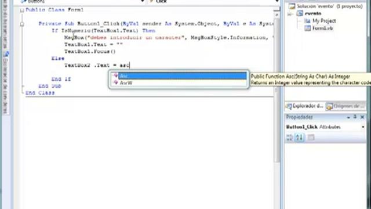Place cursor on 'End Class' line

click(40, 93)
